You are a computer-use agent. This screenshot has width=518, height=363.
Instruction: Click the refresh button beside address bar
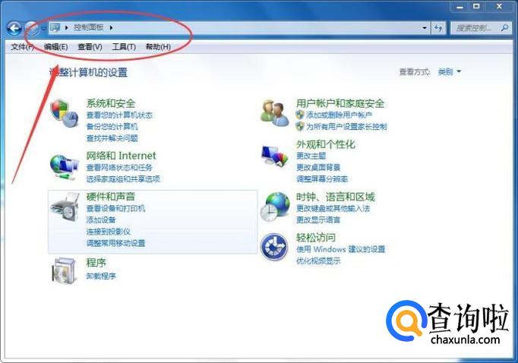click(438, 28)
